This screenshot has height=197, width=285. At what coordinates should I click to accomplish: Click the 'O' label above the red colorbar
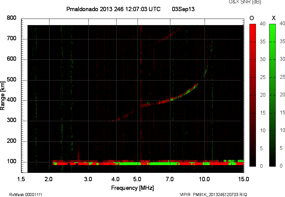[252, 18]
